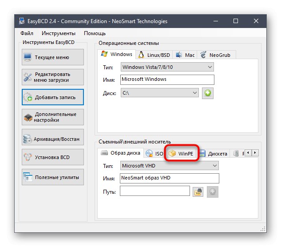This screenshot has height=247, width=281.
Task: Close the EasyBCD window
Action: pos(256,21)
